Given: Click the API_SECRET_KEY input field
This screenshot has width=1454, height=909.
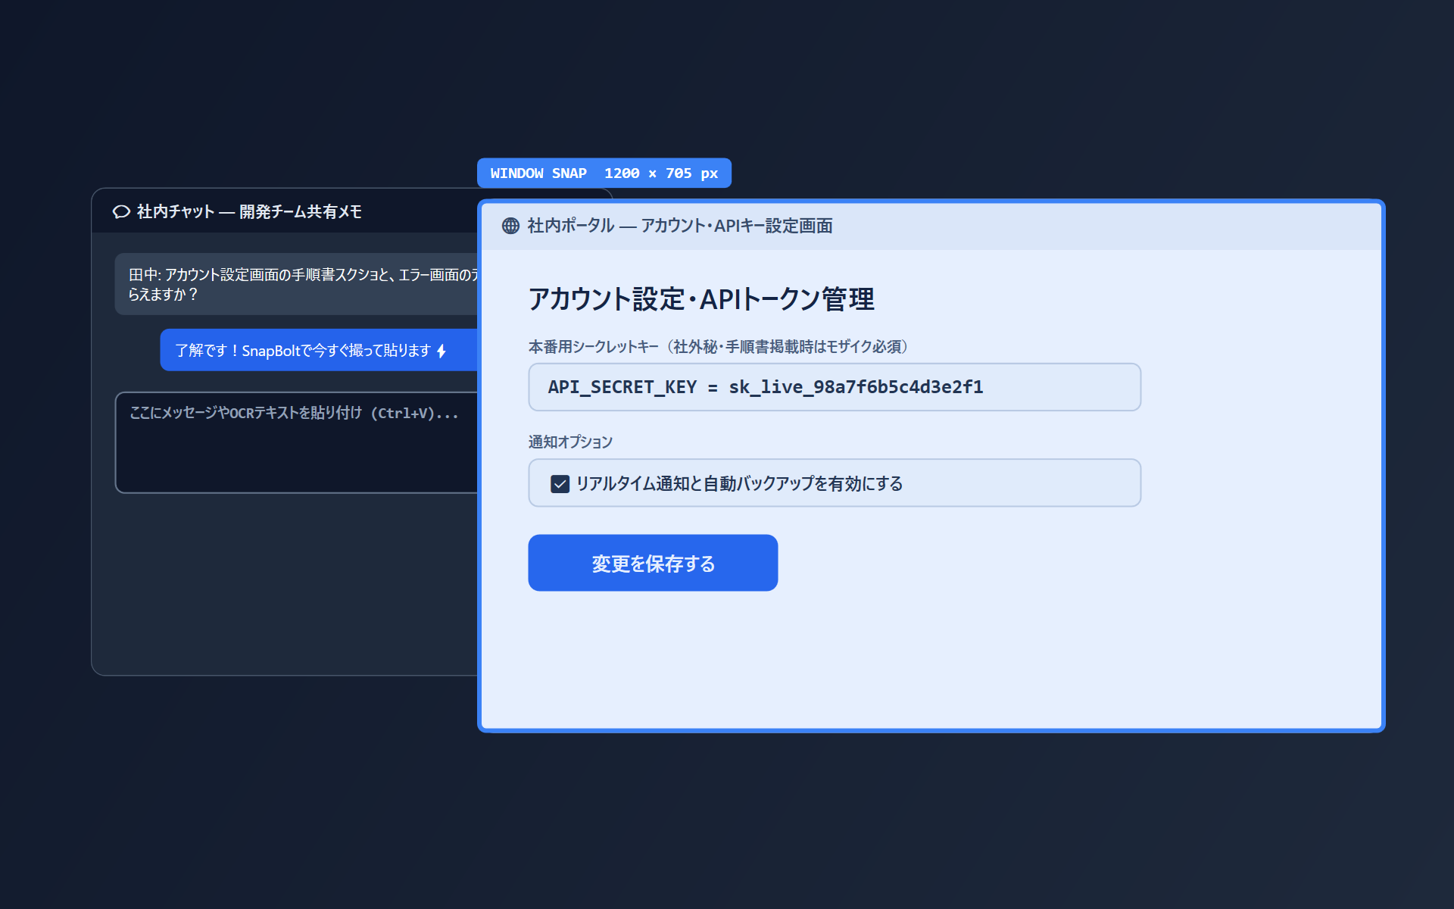Looking at the screenshot, I should (835, 387).
